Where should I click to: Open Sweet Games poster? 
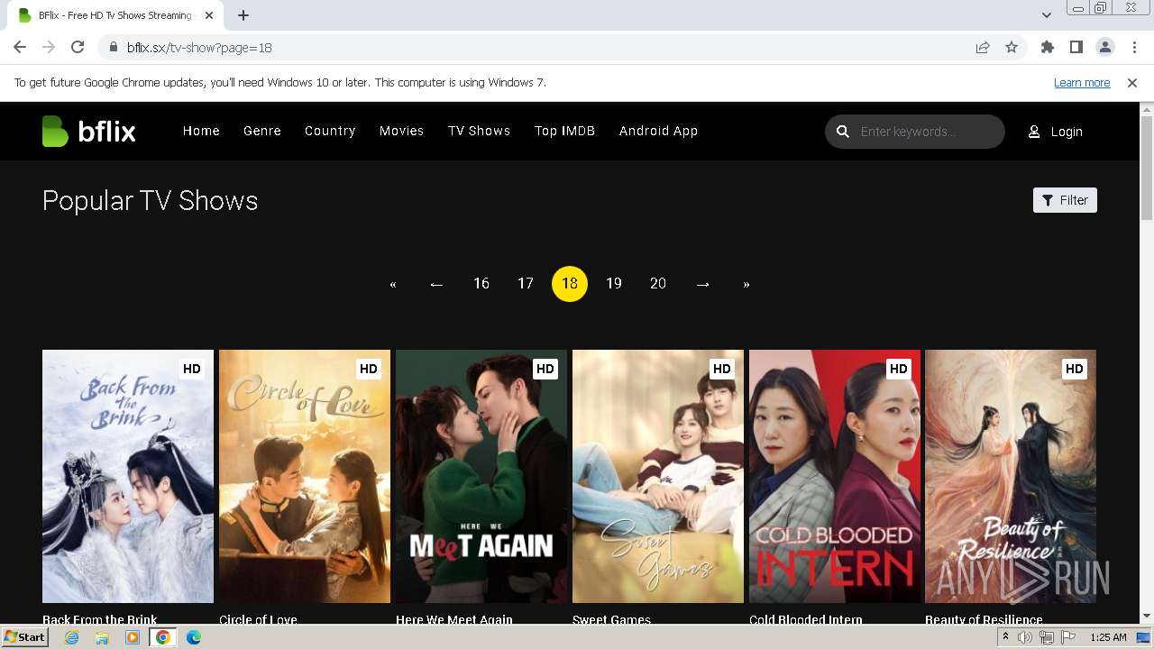[658, 476]
